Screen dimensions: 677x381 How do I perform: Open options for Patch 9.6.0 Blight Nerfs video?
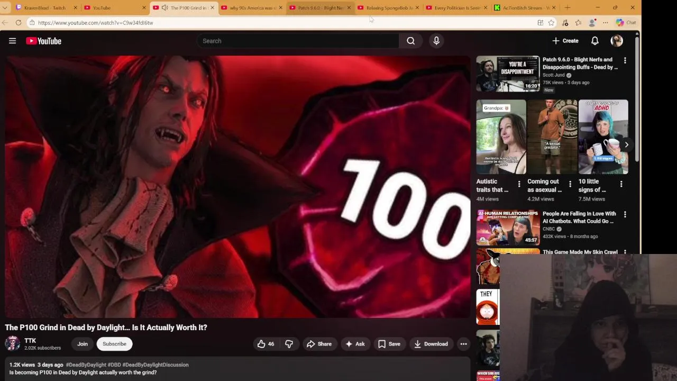click(625, 61)
